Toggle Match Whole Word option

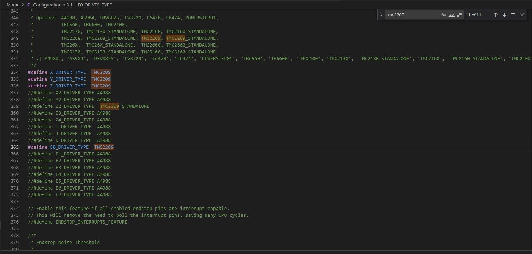coord(452,15)
